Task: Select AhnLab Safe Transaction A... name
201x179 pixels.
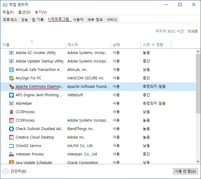Action: click(x=39, y=70)
